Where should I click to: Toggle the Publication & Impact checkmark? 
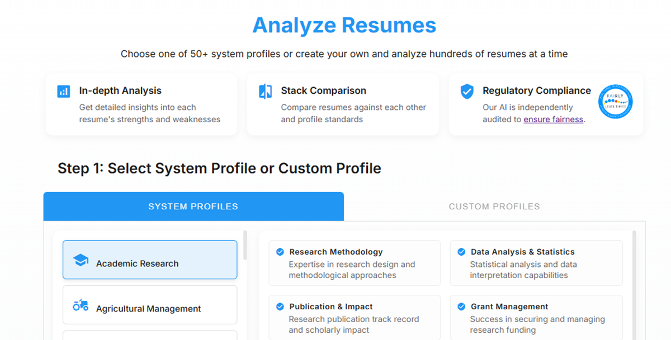[280, 306]
